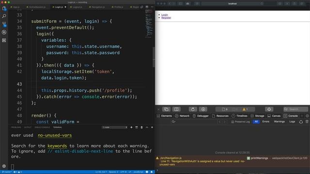The width and height of the screenshot is (310, 174).
Task: Open errors and warnings count in the status bar
Action: [18, 172]
